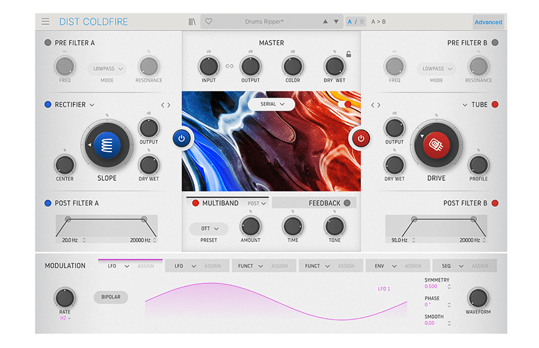Enable Pre Filter A
Image resolution: width=539 pixels, height=348 pixels.
(48, 43)
